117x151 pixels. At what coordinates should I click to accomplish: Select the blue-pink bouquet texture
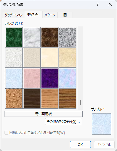(x=68, y=78)
